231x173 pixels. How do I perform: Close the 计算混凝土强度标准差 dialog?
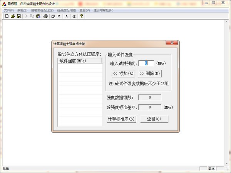[x=172, y=43]
